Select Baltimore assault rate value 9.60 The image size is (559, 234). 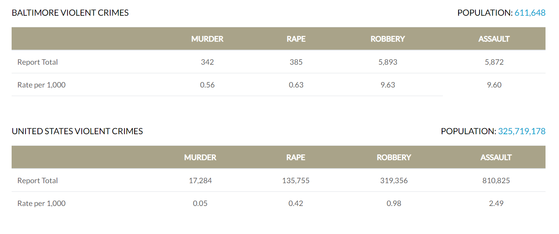pos(494,85)
